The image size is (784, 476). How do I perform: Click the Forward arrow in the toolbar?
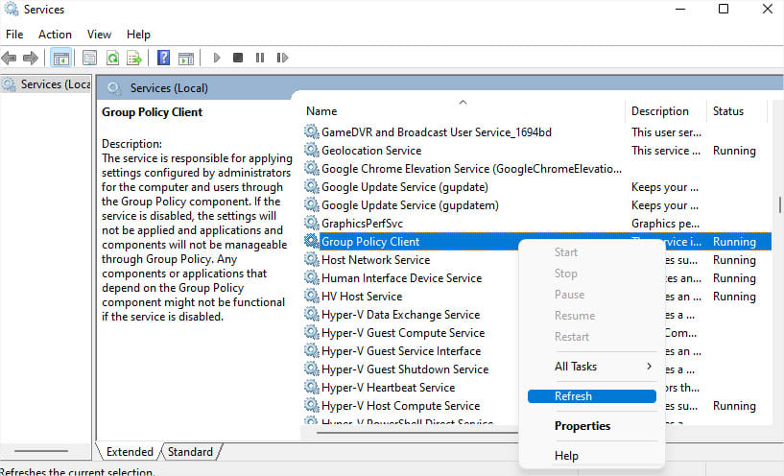click(31, 58)
